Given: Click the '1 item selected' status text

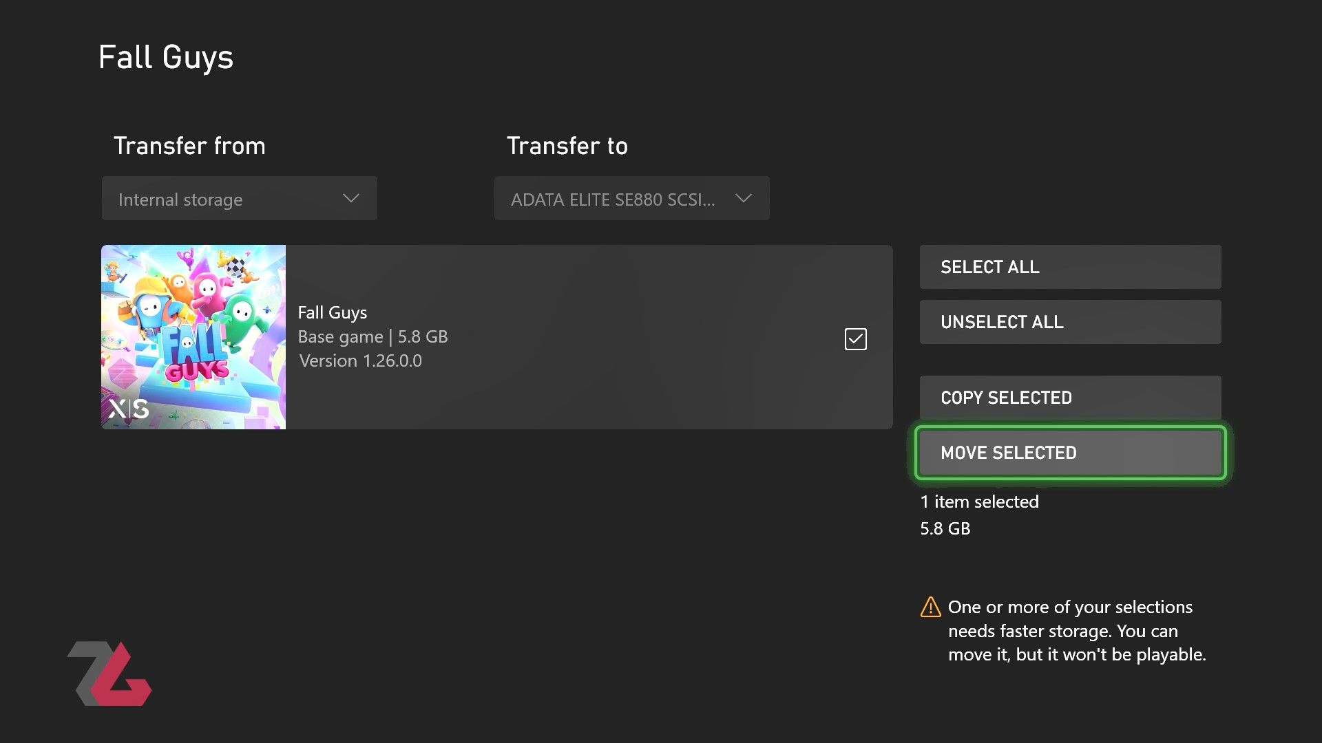Looking at the screenshot, I should [979, 502].
